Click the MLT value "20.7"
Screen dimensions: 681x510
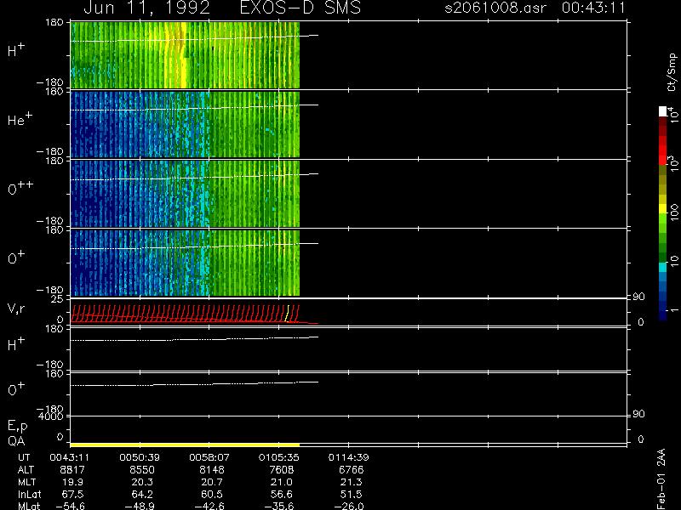[x=212, y=482]
